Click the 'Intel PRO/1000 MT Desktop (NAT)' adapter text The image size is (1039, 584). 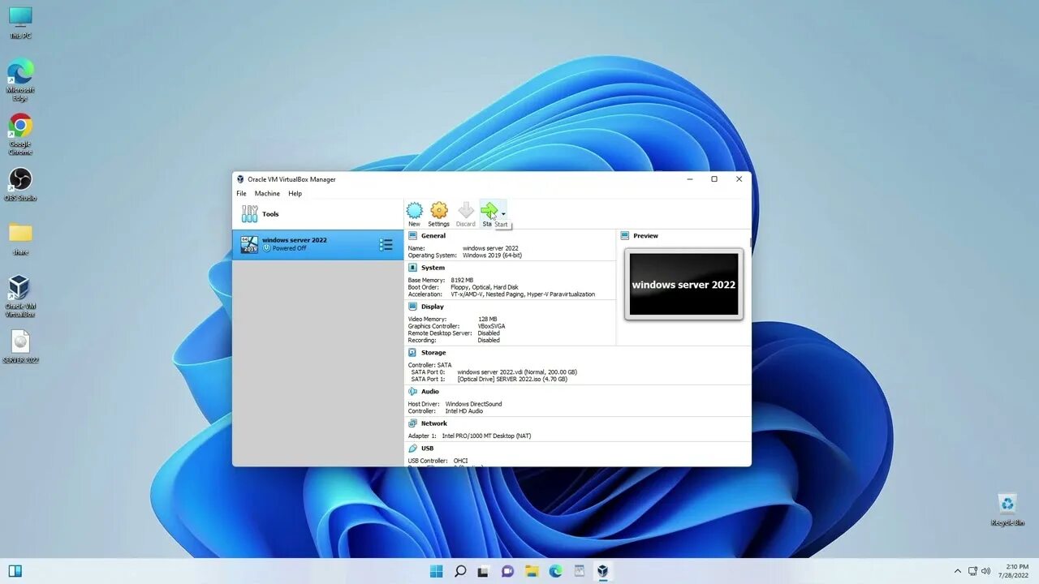pyautogui.click(x=486, y=436)
